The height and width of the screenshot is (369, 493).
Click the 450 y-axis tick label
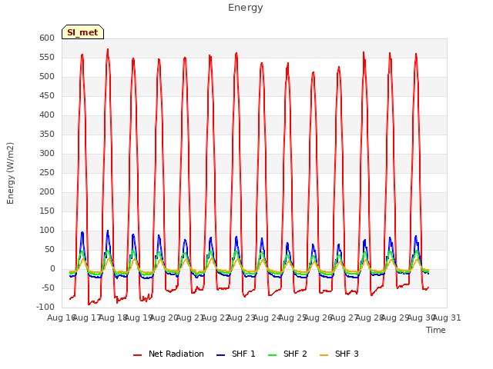coord(47,95)
